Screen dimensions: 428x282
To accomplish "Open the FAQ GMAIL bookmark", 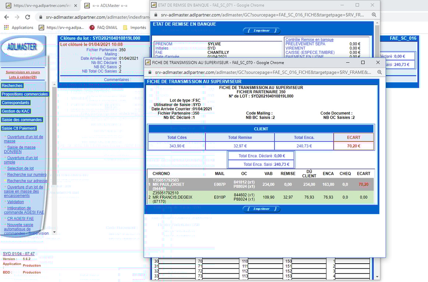I will pyautogui.click(x=103, y=28).
